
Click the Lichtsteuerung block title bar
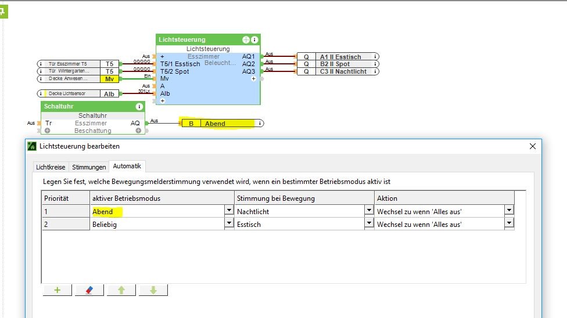pyautogui.click(x=208, y=39)
